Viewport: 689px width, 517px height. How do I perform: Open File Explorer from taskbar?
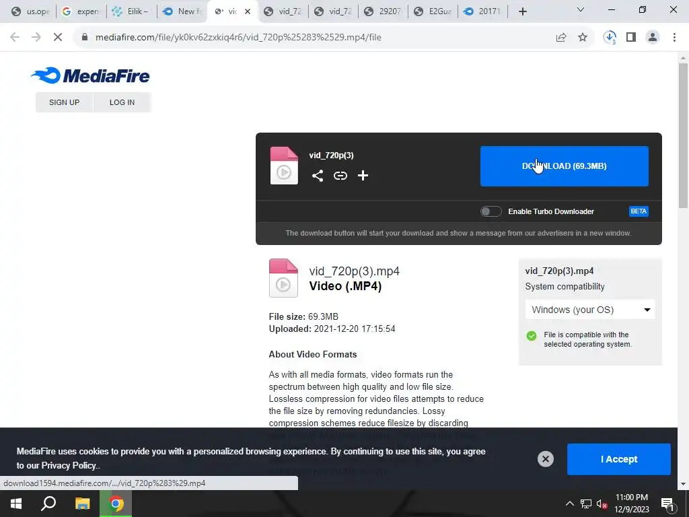(82, 504)
